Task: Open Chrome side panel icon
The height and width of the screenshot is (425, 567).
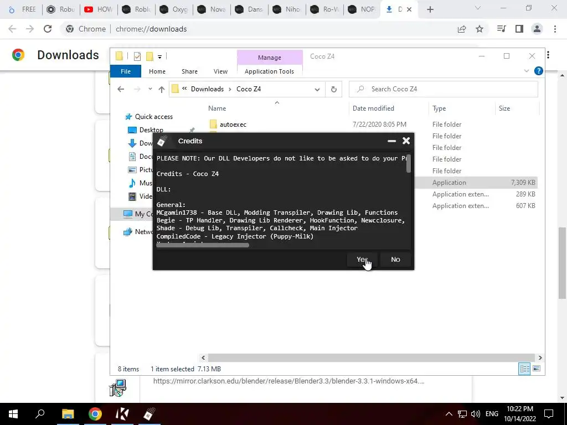Action: [519, 29]
